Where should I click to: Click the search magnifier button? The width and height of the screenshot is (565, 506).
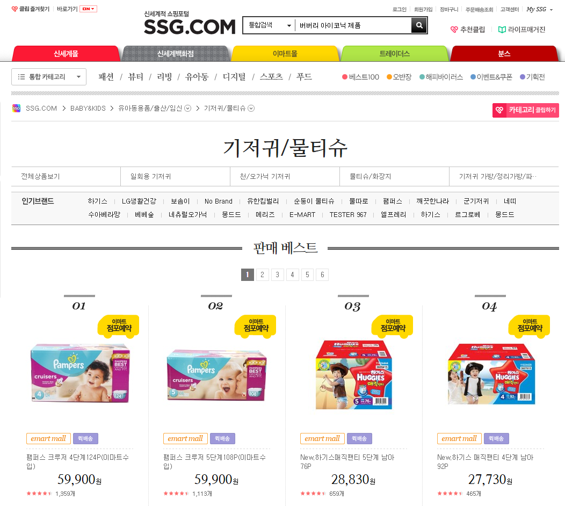(419, 25)
